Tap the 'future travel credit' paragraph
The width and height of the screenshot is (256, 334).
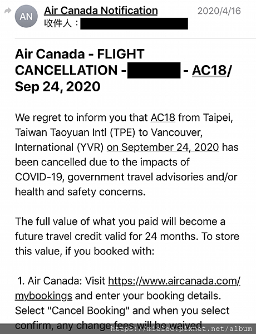point(127,237)
